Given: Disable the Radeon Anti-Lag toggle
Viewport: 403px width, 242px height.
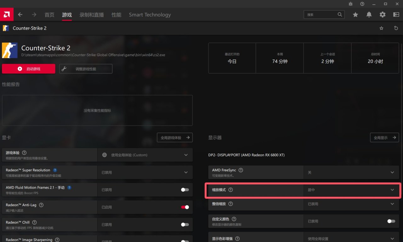Looking at the screenshot, I should (x=185, y=207).
